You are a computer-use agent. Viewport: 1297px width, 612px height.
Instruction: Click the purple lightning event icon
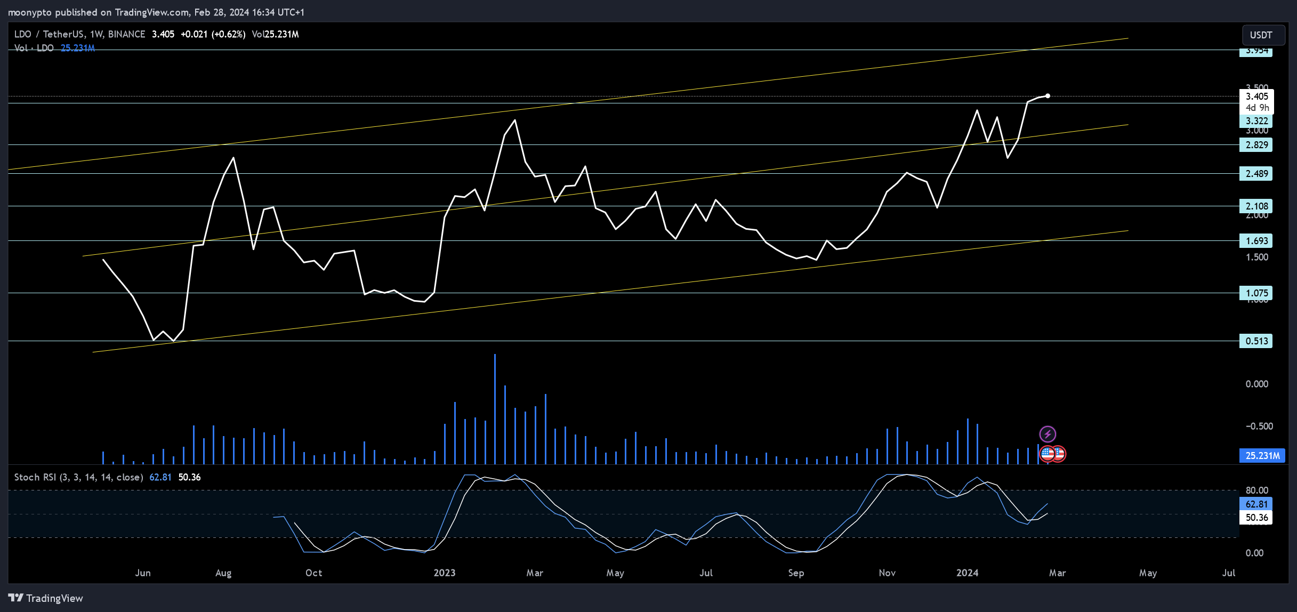1048,434
